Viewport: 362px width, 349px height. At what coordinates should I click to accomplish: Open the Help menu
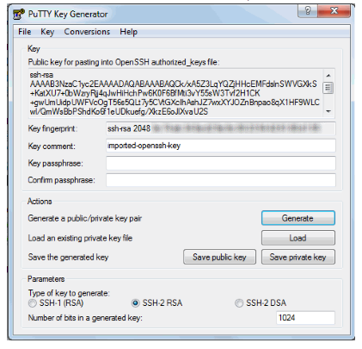128,32
